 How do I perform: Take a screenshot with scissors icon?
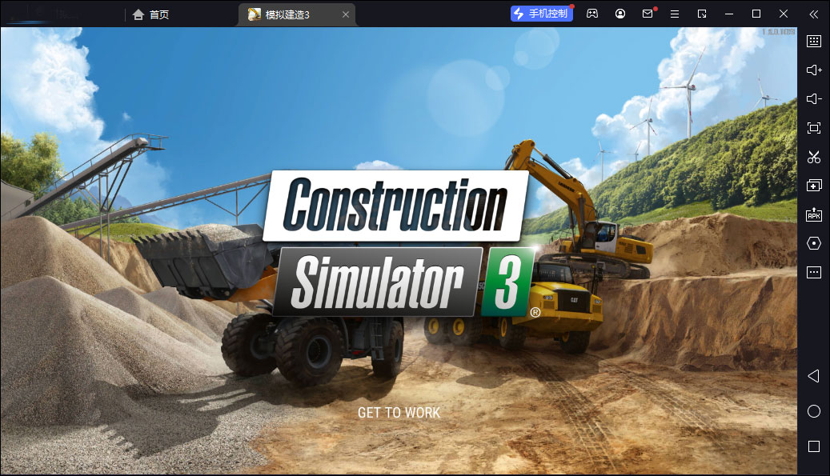tap(814, 157)
